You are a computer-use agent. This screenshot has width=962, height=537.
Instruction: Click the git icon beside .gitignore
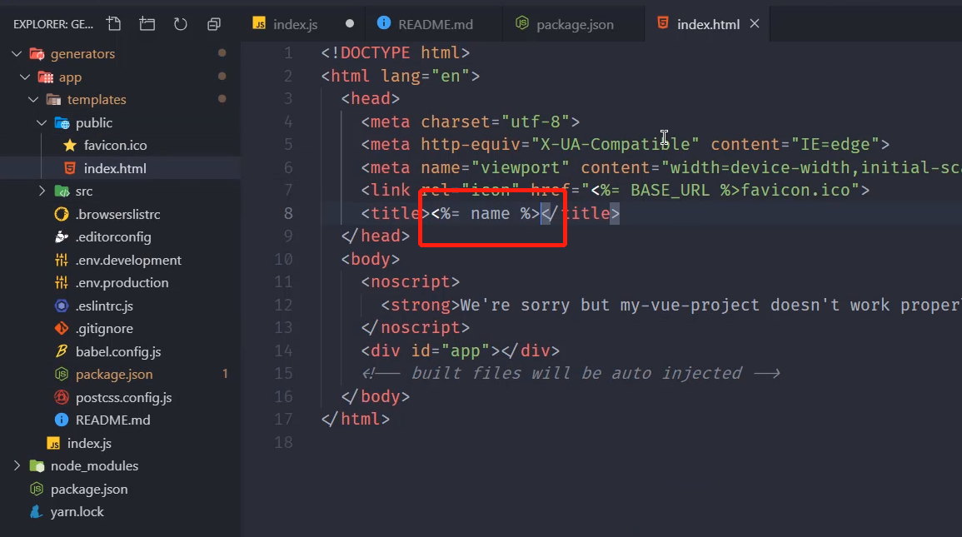click(62, 329)
